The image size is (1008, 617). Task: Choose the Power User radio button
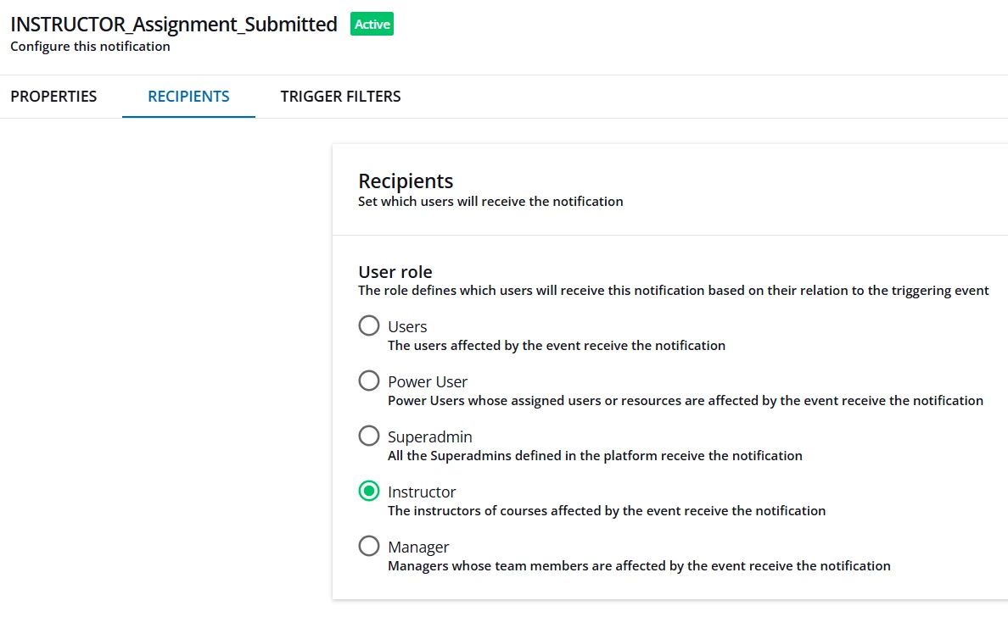coord(369,381)
